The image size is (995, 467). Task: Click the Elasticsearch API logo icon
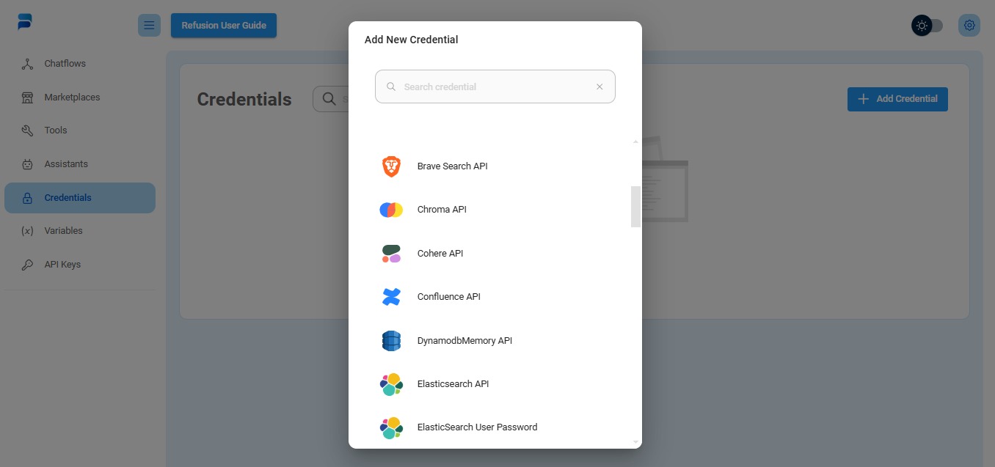point(391,384)
